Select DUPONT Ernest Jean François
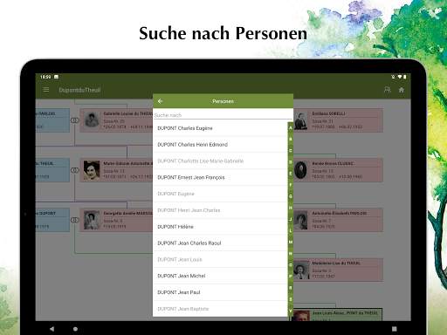447x335 pixels. click(x=220, y=177)
